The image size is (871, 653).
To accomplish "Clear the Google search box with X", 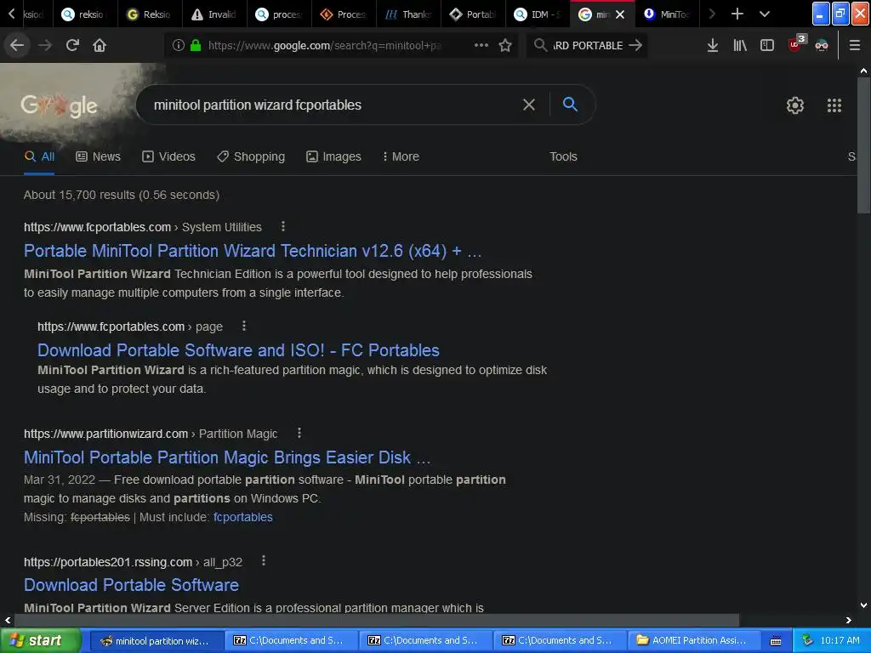I will 529,105.
